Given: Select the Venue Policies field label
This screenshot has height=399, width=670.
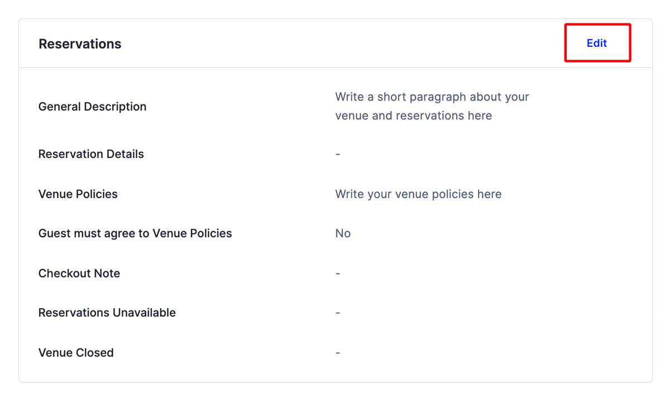Looking at the screenshot, I should 78,194.
